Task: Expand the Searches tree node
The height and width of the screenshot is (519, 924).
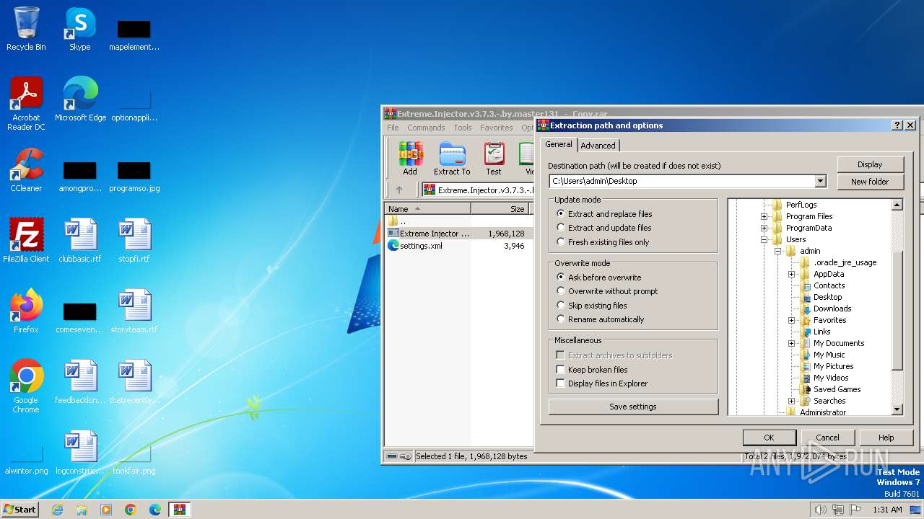Action: pos(791,401)
